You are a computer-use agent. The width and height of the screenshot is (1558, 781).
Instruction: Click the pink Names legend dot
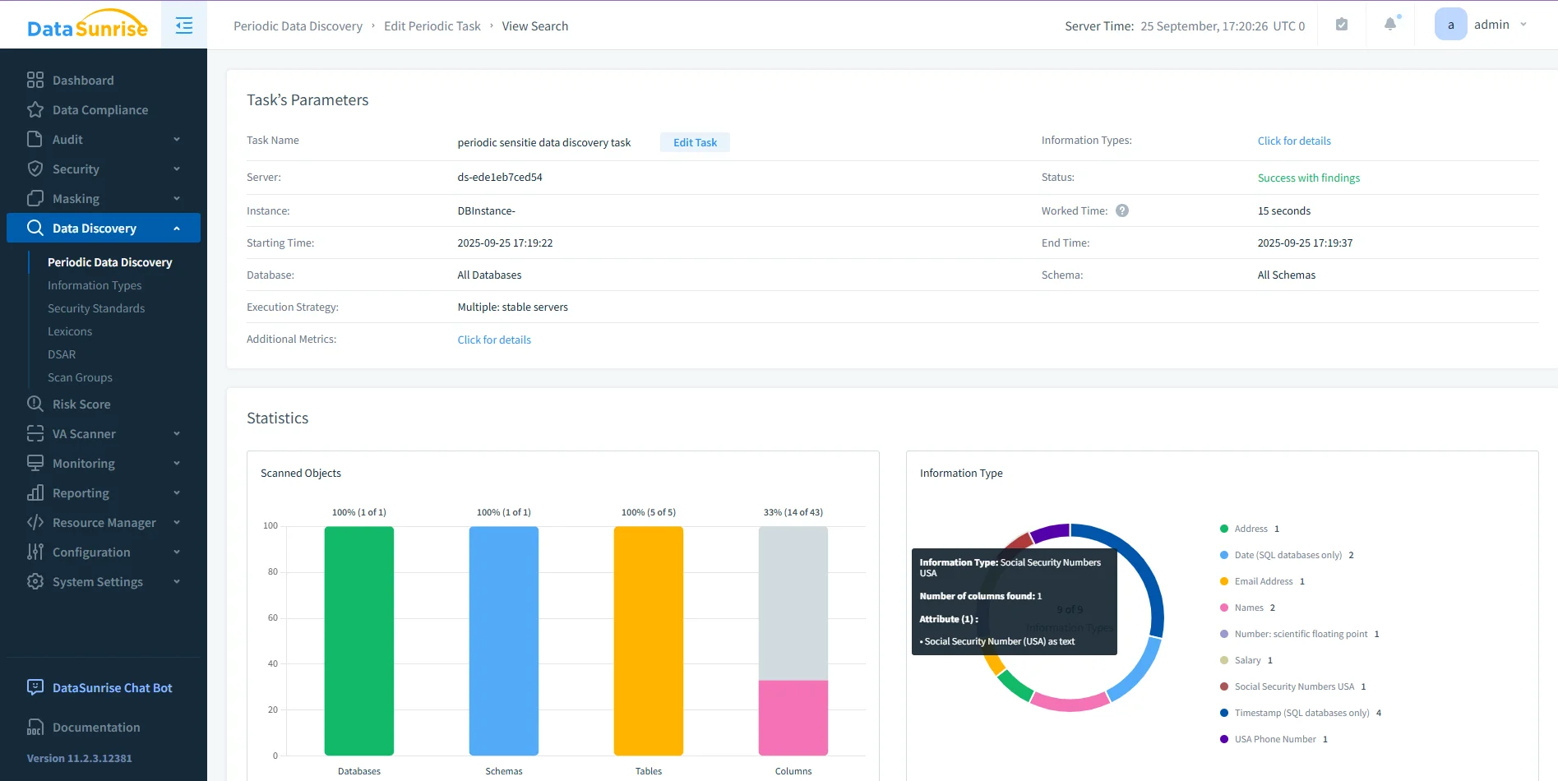tap(1223, 608)
